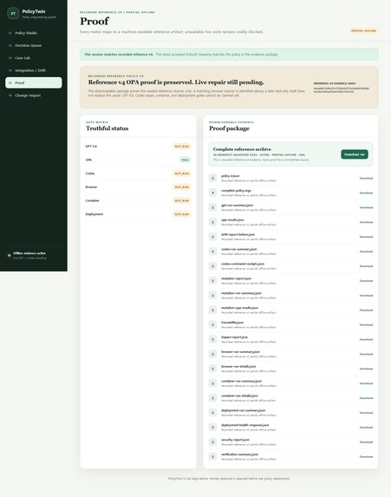This screenshot has height=497, width=391.
Task: Click 'This session matches recorded reference v4' banner
Action: (229, 54)
